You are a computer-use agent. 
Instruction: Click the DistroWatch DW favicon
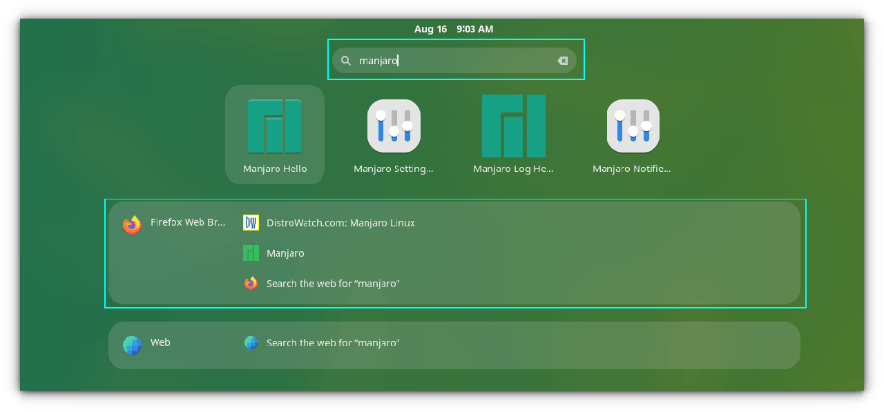(x=251, y=223)
